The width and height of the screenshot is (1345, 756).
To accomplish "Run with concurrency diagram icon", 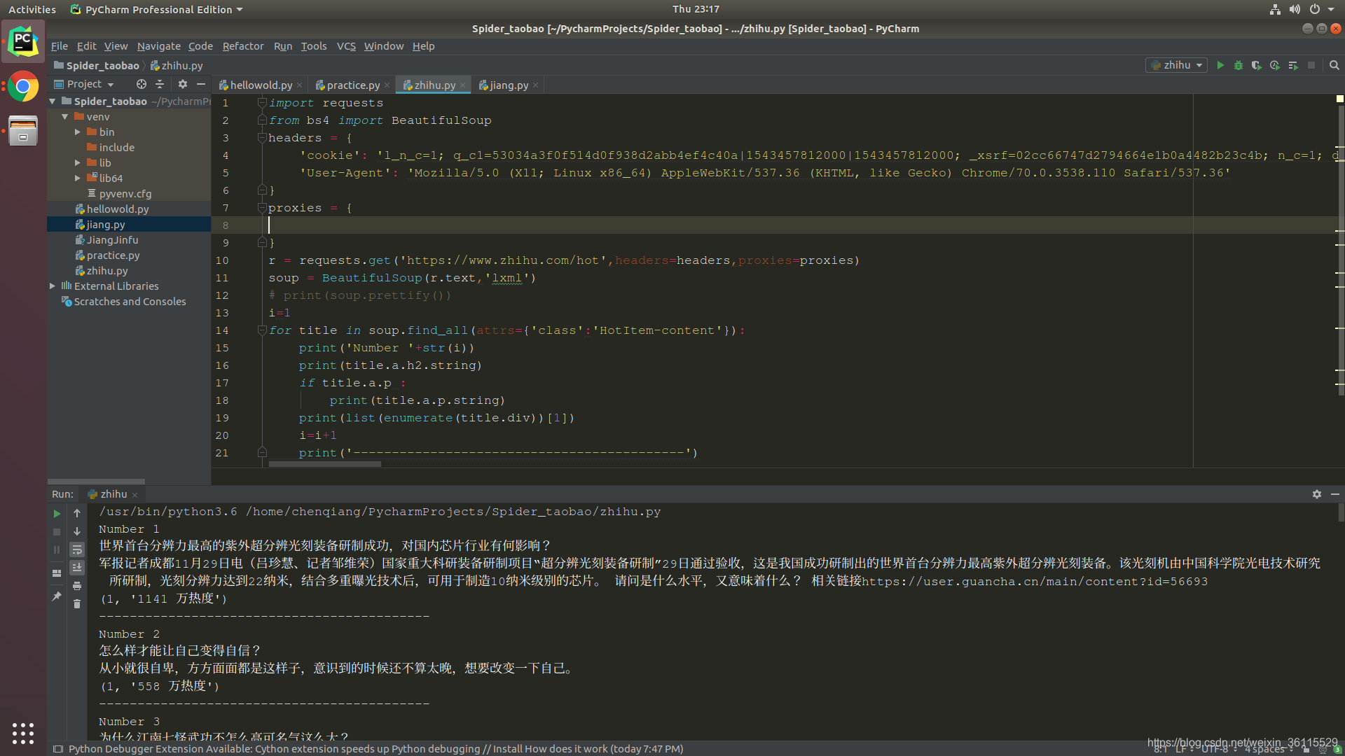I will point(1293,65).
